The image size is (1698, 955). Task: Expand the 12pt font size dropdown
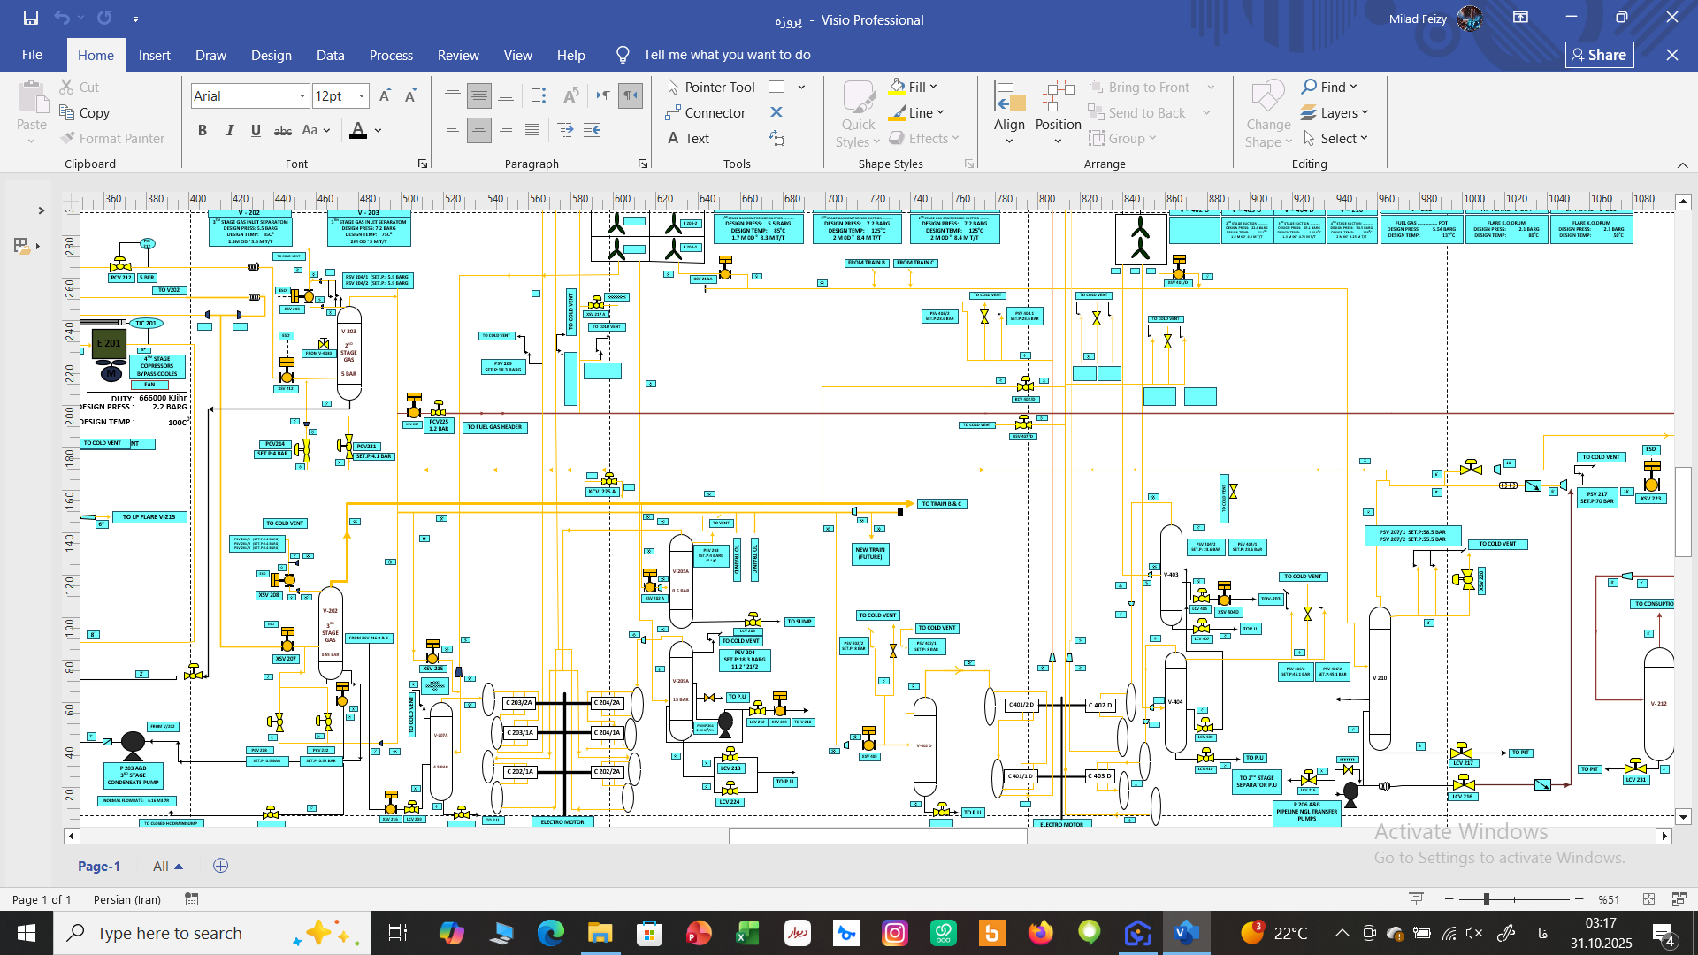[x=361, y=95]
